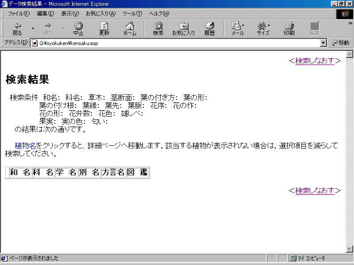
Task: Go back with the 戻る toolbar button
Action: tap(17, 29)
